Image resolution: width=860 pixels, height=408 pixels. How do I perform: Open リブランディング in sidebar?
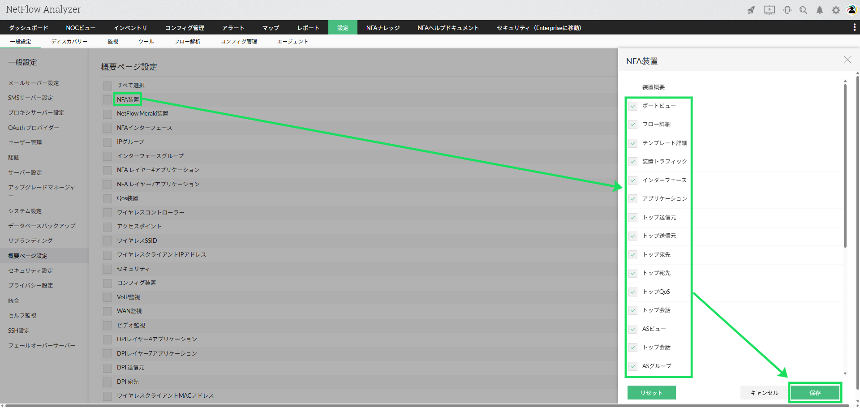click(30, 241)
